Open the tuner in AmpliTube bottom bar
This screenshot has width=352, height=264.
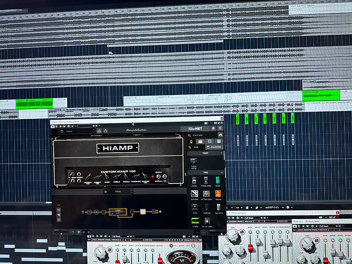click(x=79, y=232)
